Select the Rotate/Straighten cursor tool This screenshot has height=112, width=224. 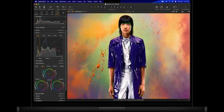click(x=105, y=7)
